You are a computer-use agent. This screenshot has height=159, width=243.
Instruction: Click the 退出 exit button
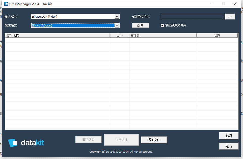(229, 146)
